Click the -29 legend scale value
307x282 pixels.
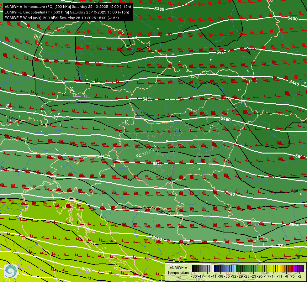240,276
